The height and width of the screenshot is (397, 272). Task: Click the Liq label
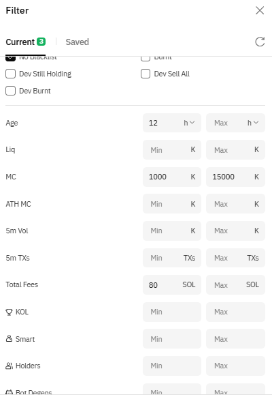pos(10,149)
